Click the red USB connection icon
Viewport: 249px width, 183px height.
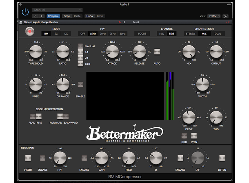coord(228,22)
